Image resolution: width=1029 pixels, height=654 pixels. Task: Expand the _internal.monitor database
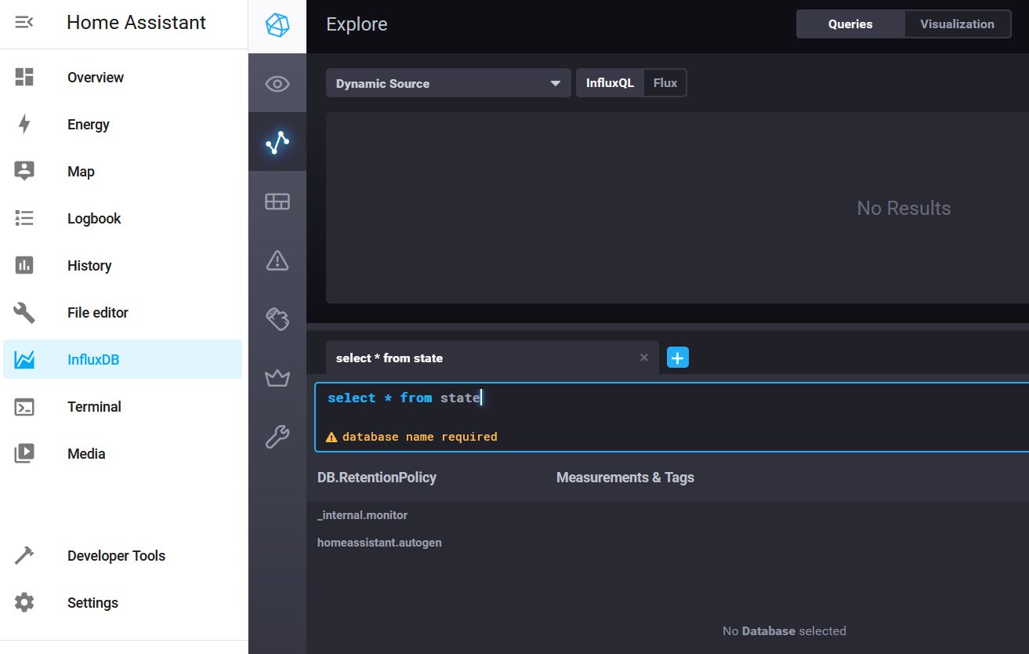[x=362, y=515]
